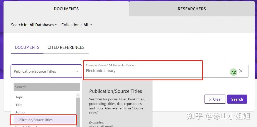Click the Clear button
The image size is (257, 127).
(215, 99)
